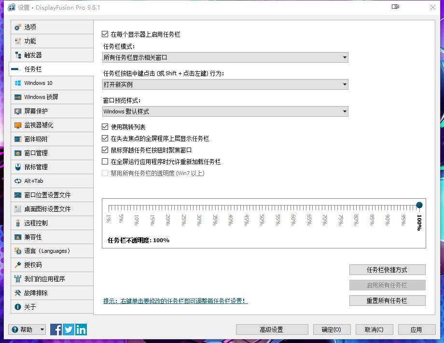Disable the 使用跳转列表 checkbox

[104, 127]
